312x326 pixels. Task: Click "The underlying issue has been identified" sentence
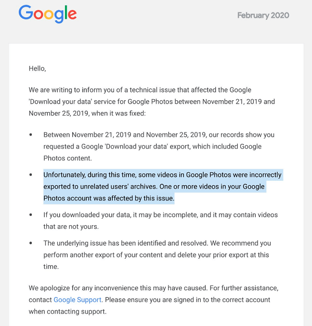pyautogui.click(x=126, y=243)
